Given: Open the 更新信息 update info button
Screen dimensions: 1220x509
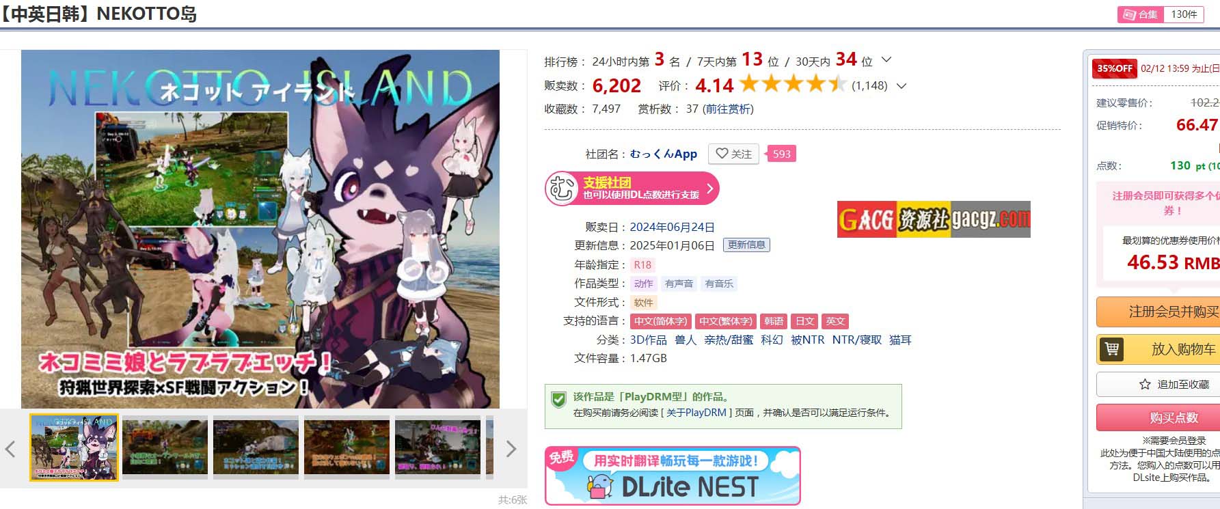Looking at the screenshot, I should tap(746, 245).
